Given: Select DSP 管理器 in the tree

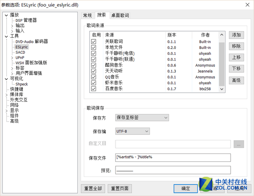Looking at the screenshot, I should click(x=26, y=20).
